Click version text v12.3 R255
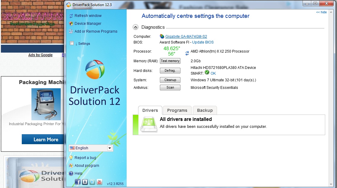 [115, 184]
